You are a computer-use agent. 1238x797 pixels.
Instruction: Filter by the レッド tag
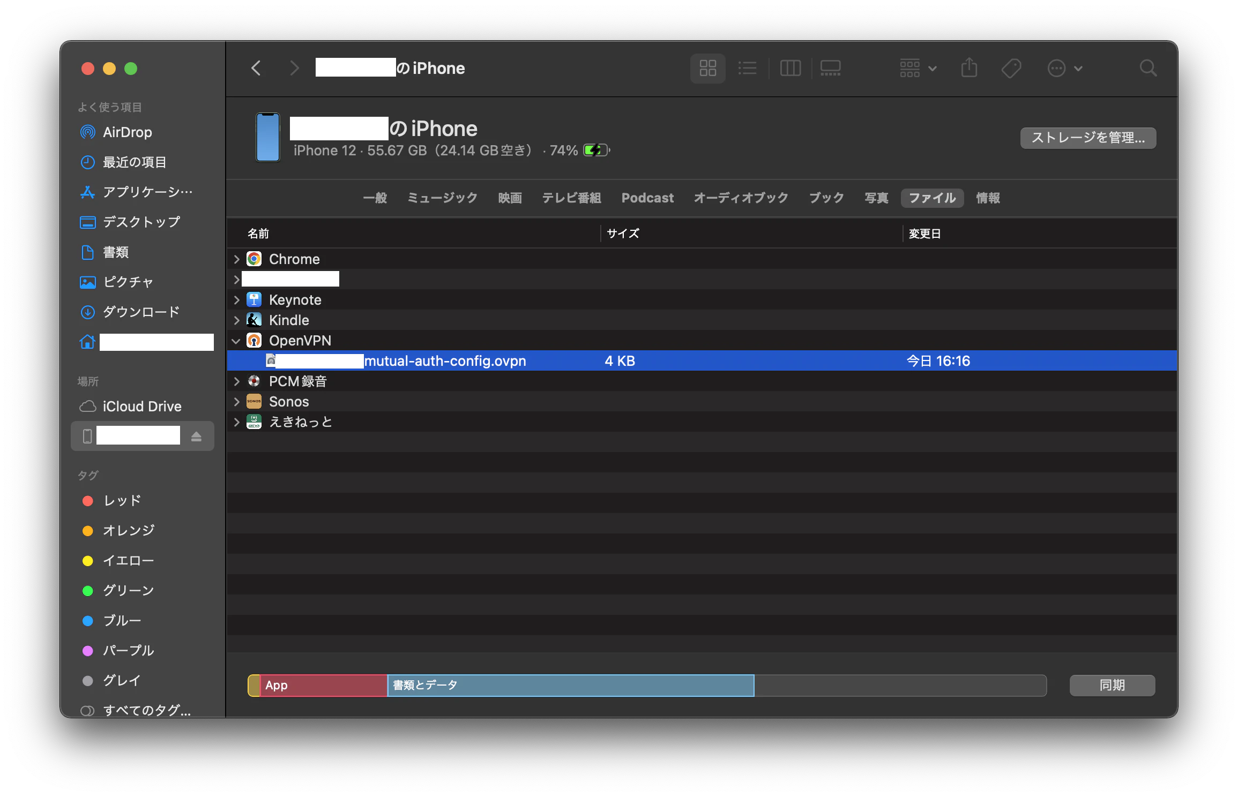pyautogui.click(x=113, y=501)
